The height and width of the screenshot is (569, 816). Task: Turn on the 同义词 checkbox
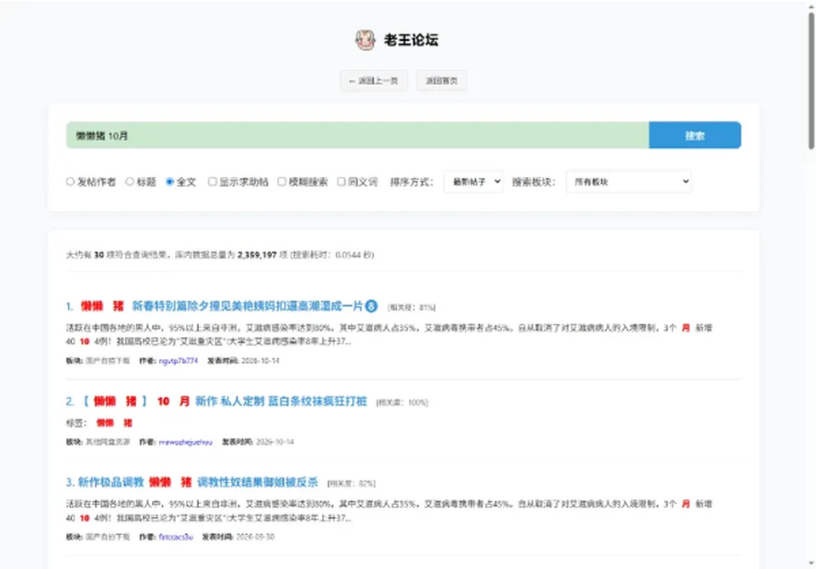pos(342,182)
